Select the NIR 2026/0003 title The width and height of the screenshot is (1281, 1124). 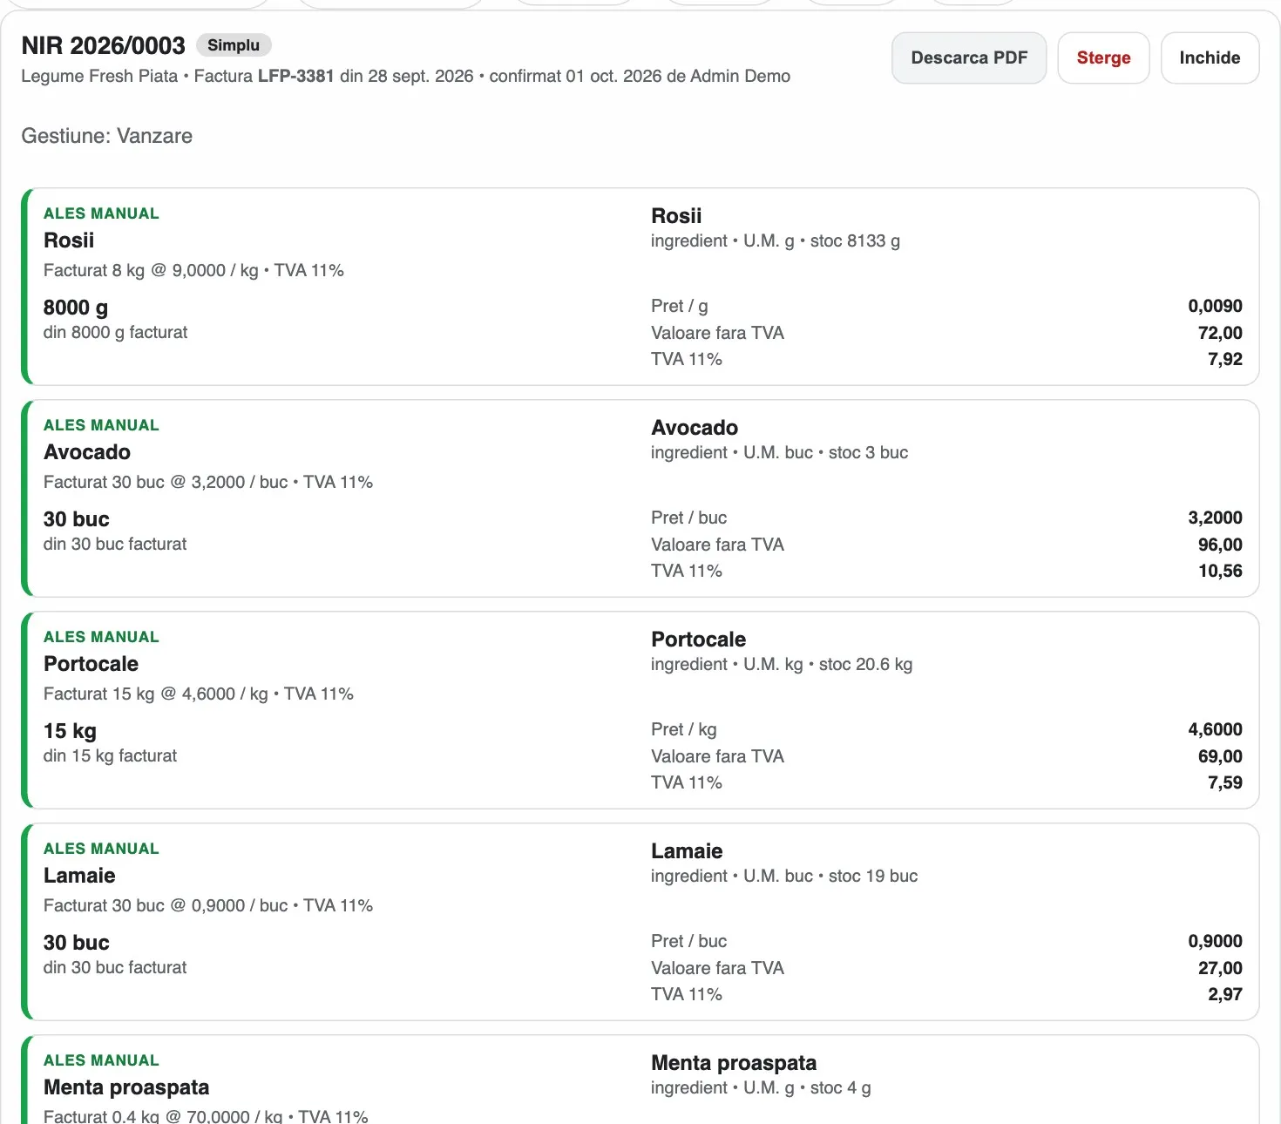coord(103,45)
